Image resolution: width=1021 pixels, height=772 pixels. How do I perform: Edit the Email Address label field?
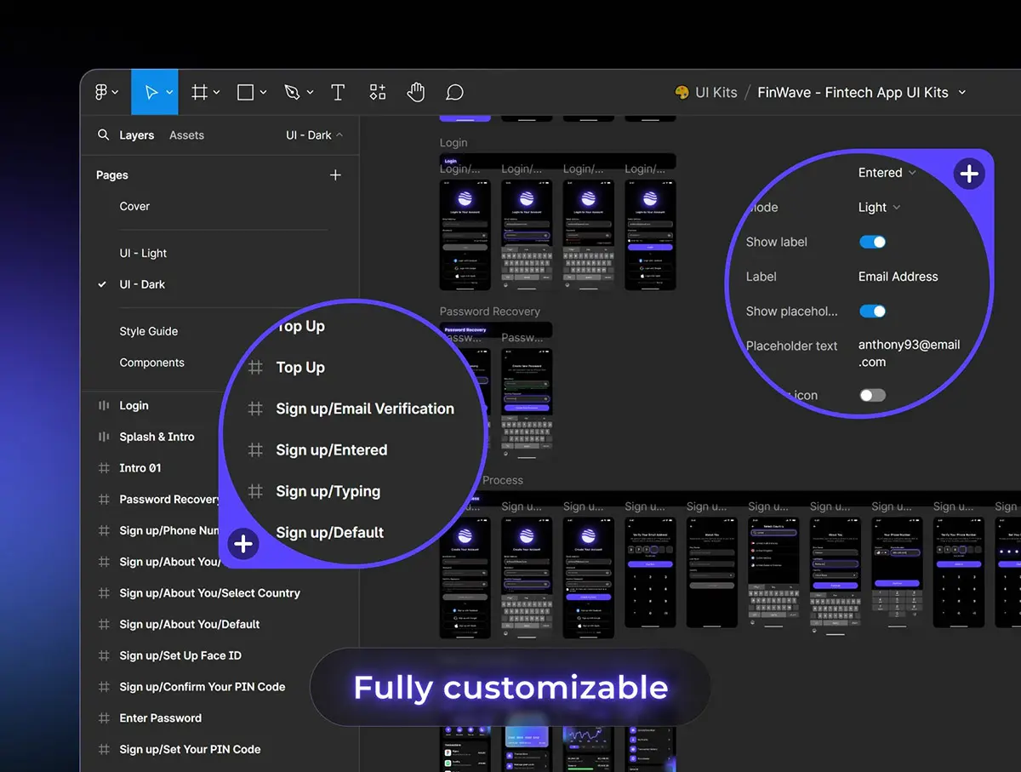coord(898,277)
